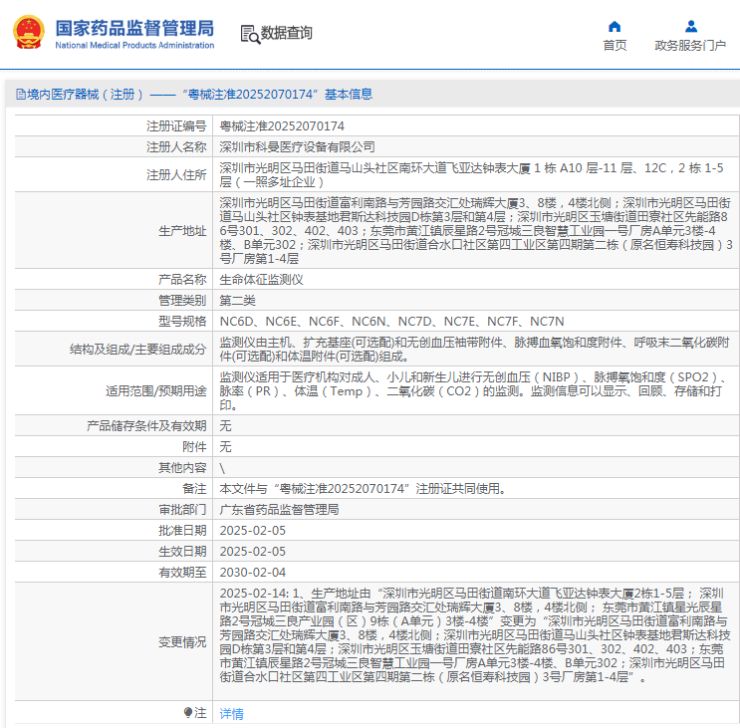Click the 首页 home icon
The height and width of the screenshot is (728, 740).
(615, 26)
